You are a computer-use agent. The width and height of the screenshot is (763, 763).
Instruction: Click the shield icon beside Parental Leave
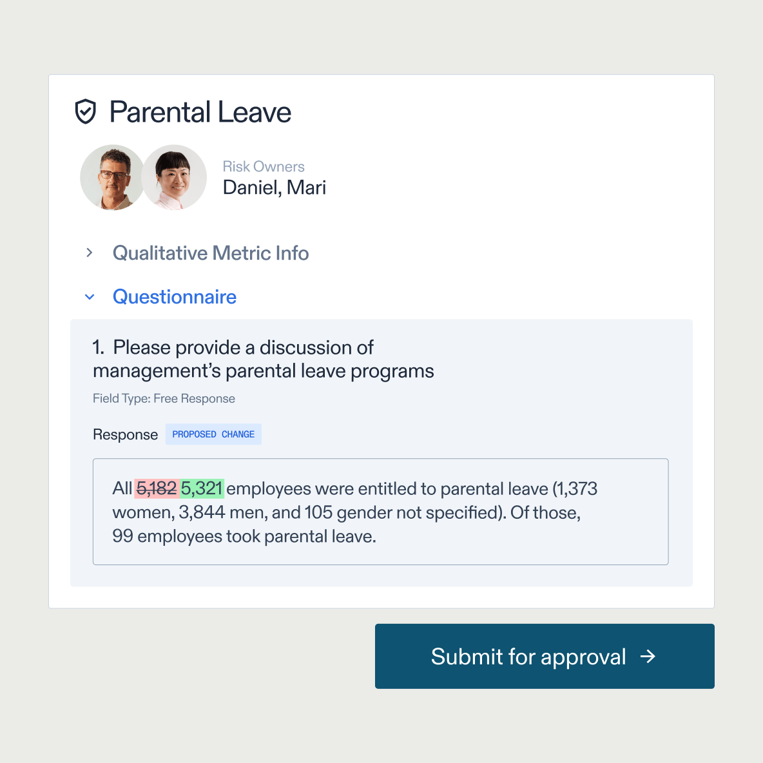click(x=86, y=111)
